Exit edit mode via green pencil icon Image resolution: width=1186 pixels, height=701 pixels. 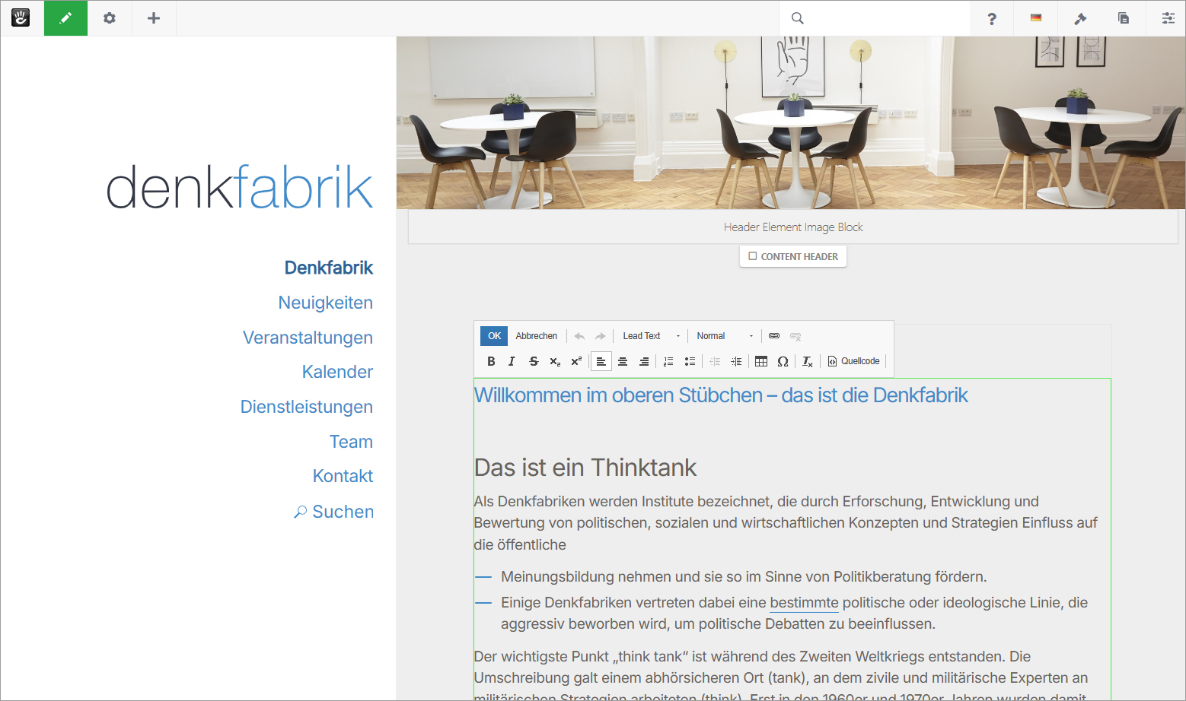click(x=65, y=18)
